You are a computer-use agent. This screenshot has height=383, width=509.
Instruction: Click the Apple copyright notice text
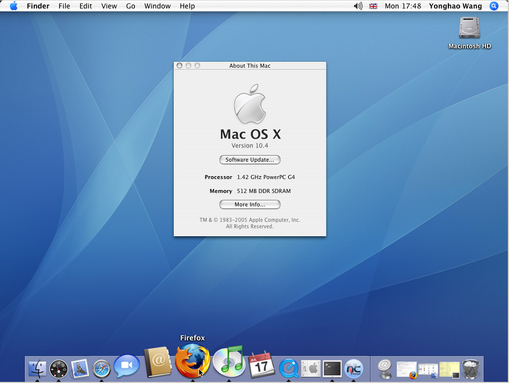(250, 223)
